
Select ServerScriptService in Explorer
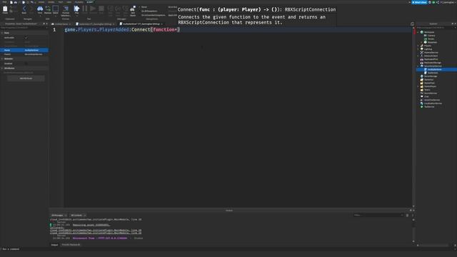433,66
